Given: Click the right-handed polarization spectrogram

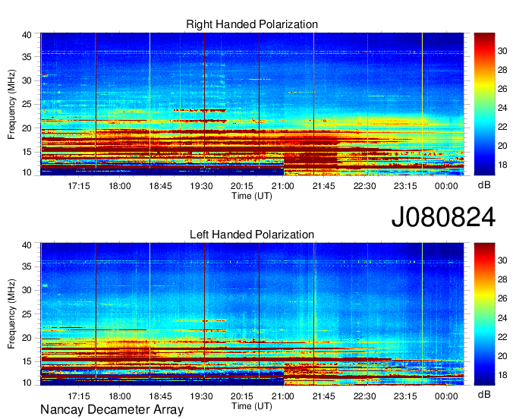Looking at the screenshot, I should point(252,104).
